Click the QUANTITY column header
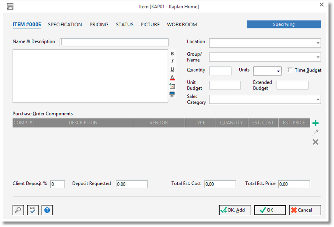 [x=232, y=123]
